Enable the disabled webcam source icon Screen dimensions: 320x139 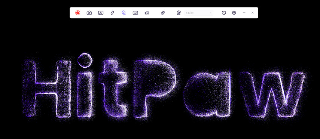(179, 13)
